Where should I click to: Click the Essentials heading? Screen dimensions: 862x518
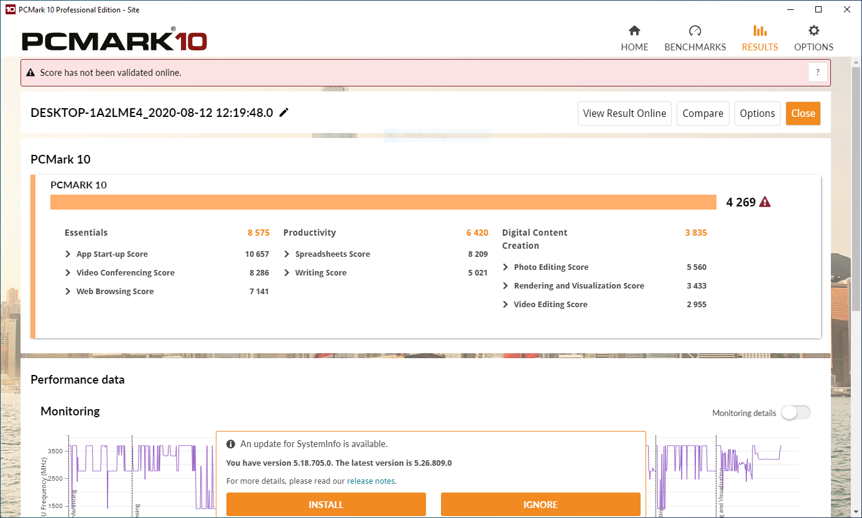coord(86,233)
